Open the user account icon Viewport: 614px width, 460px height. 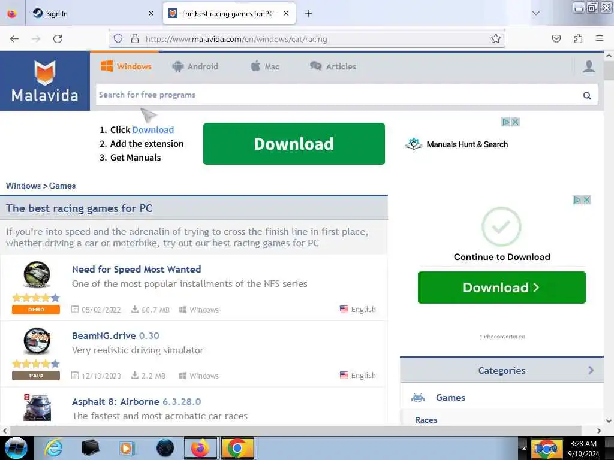[589, 66]
